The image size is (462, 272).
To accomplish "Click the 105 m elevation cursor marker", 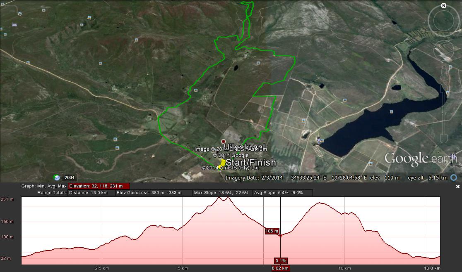I will point(272,231).
